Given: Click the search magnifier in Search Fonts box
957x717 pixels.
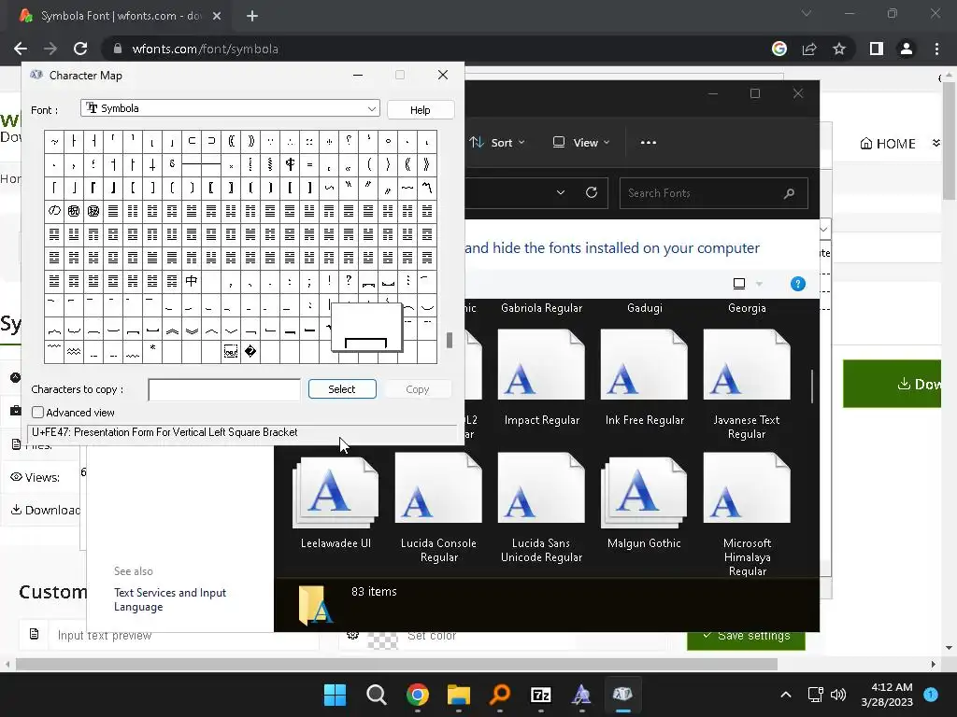Looking at the screenshot, I should [x=789, y=193].
